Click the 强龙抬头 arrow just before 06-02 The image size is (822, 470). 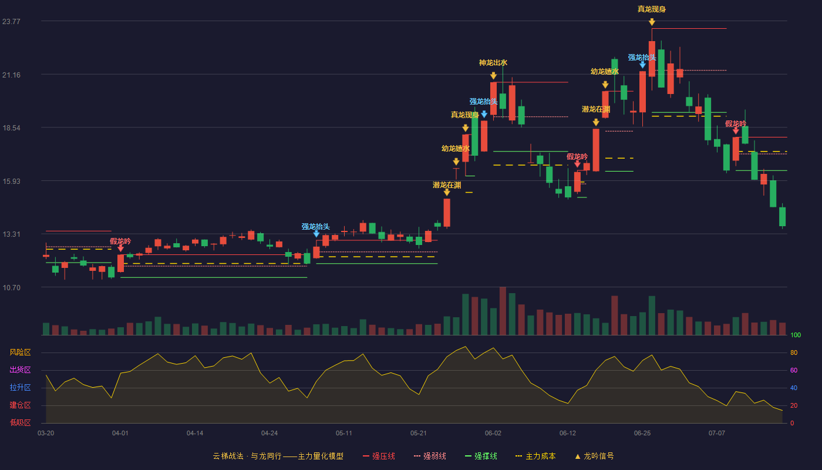coord(484,115)
